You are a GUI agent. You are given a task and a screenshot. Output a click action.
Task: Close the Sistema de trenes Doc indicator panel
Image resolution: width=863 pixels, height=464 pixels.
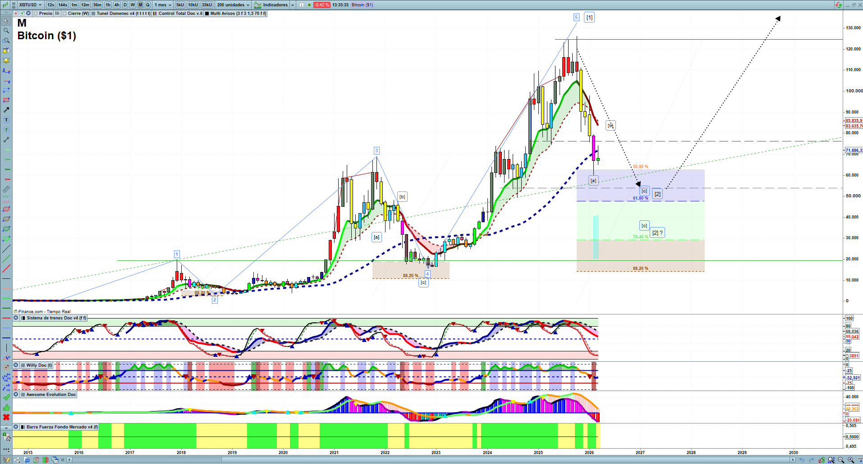(x=16, y=318)
